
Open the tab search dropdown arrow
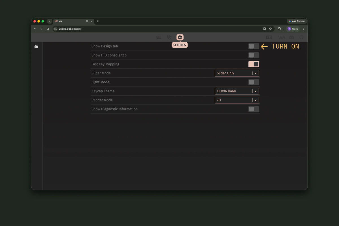click(x=50, y=21)
